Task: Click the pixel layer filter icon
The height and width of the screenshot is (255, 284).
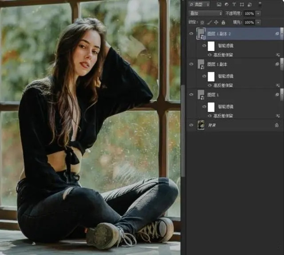Action: tap(219, 4)
